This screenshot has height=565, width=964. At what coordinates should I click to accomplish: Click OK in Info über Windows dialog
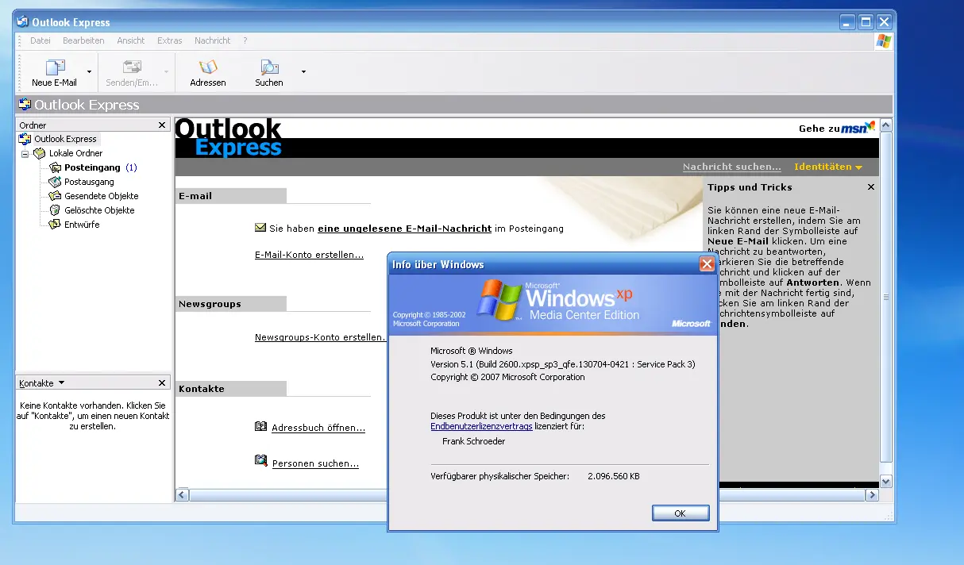click(x=681, y=513)
